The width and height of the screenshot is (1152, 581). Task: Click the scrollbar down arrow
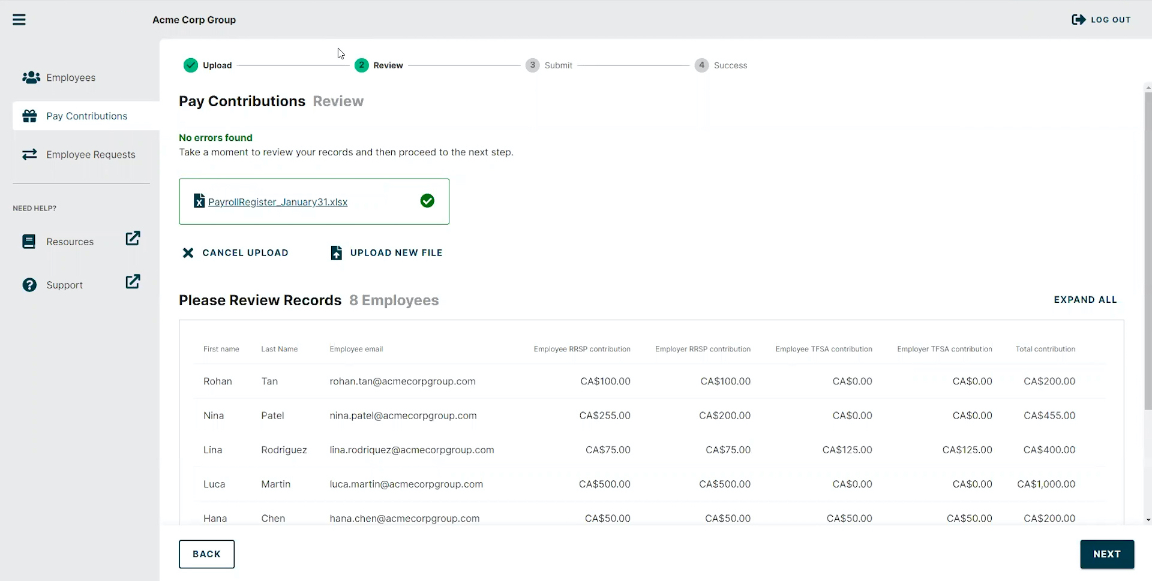(x=1148, y=520)
